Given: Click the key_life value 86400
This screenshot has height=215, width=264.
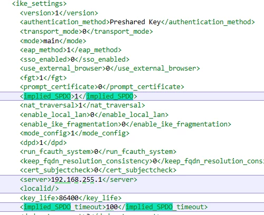Looking at the screenshot, I should pos(69,198).
